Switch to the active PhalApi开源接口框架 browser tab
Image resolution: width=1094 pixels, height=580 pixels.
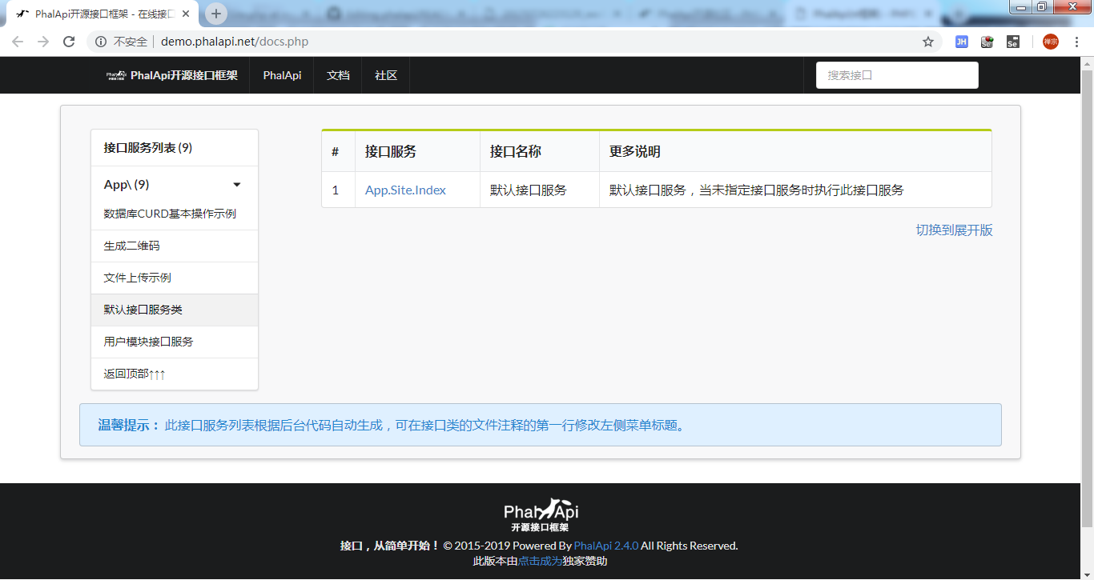103,14
